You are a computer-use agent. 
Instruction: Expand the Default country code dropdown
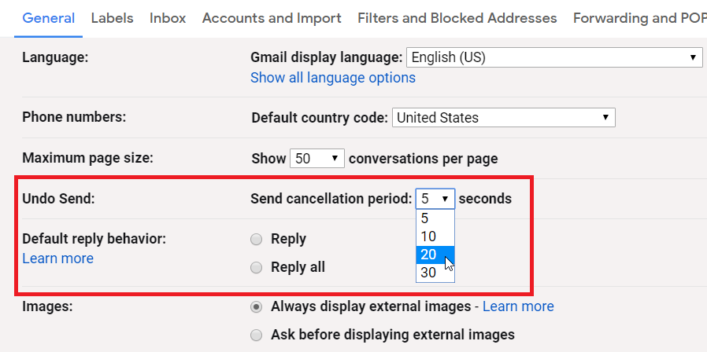[x=504, y=118]
